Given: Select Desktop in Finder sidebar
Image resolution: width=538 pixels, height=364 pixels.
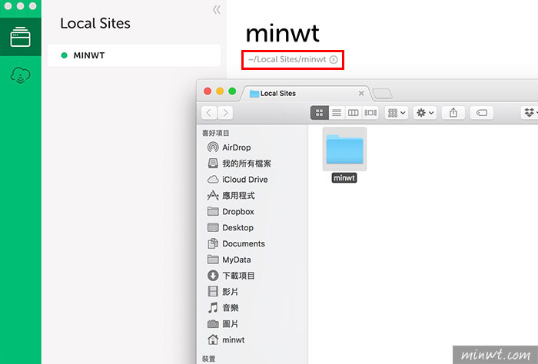Looking at the screenshot, I should (231, 227).
